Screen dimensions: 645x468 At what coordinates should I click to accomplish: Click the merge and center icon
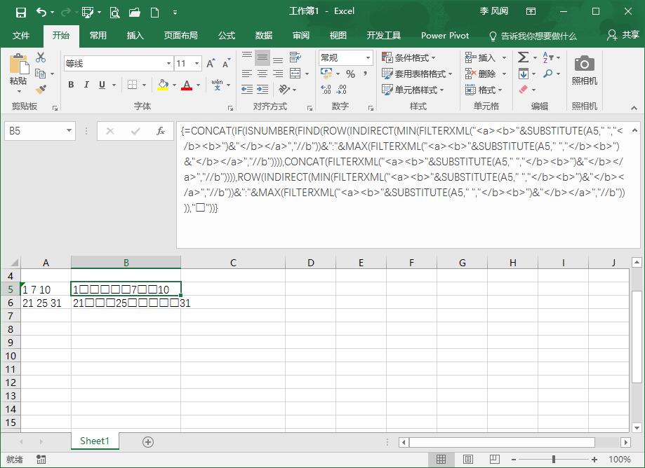[x=295, y=74]
